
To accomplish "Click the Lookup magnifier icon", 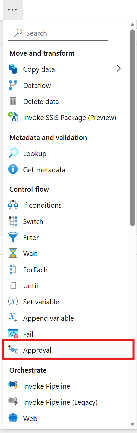I will click(13, 154).
